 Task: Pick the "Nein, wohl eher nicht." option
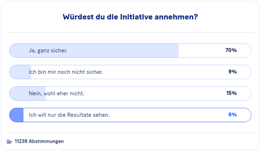130,94
